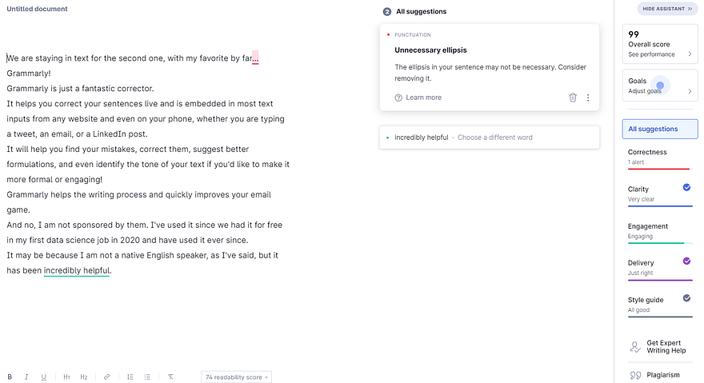
Task: Dismiss the ellipsis suggestion with trash icon
Action: pos(573,98)
